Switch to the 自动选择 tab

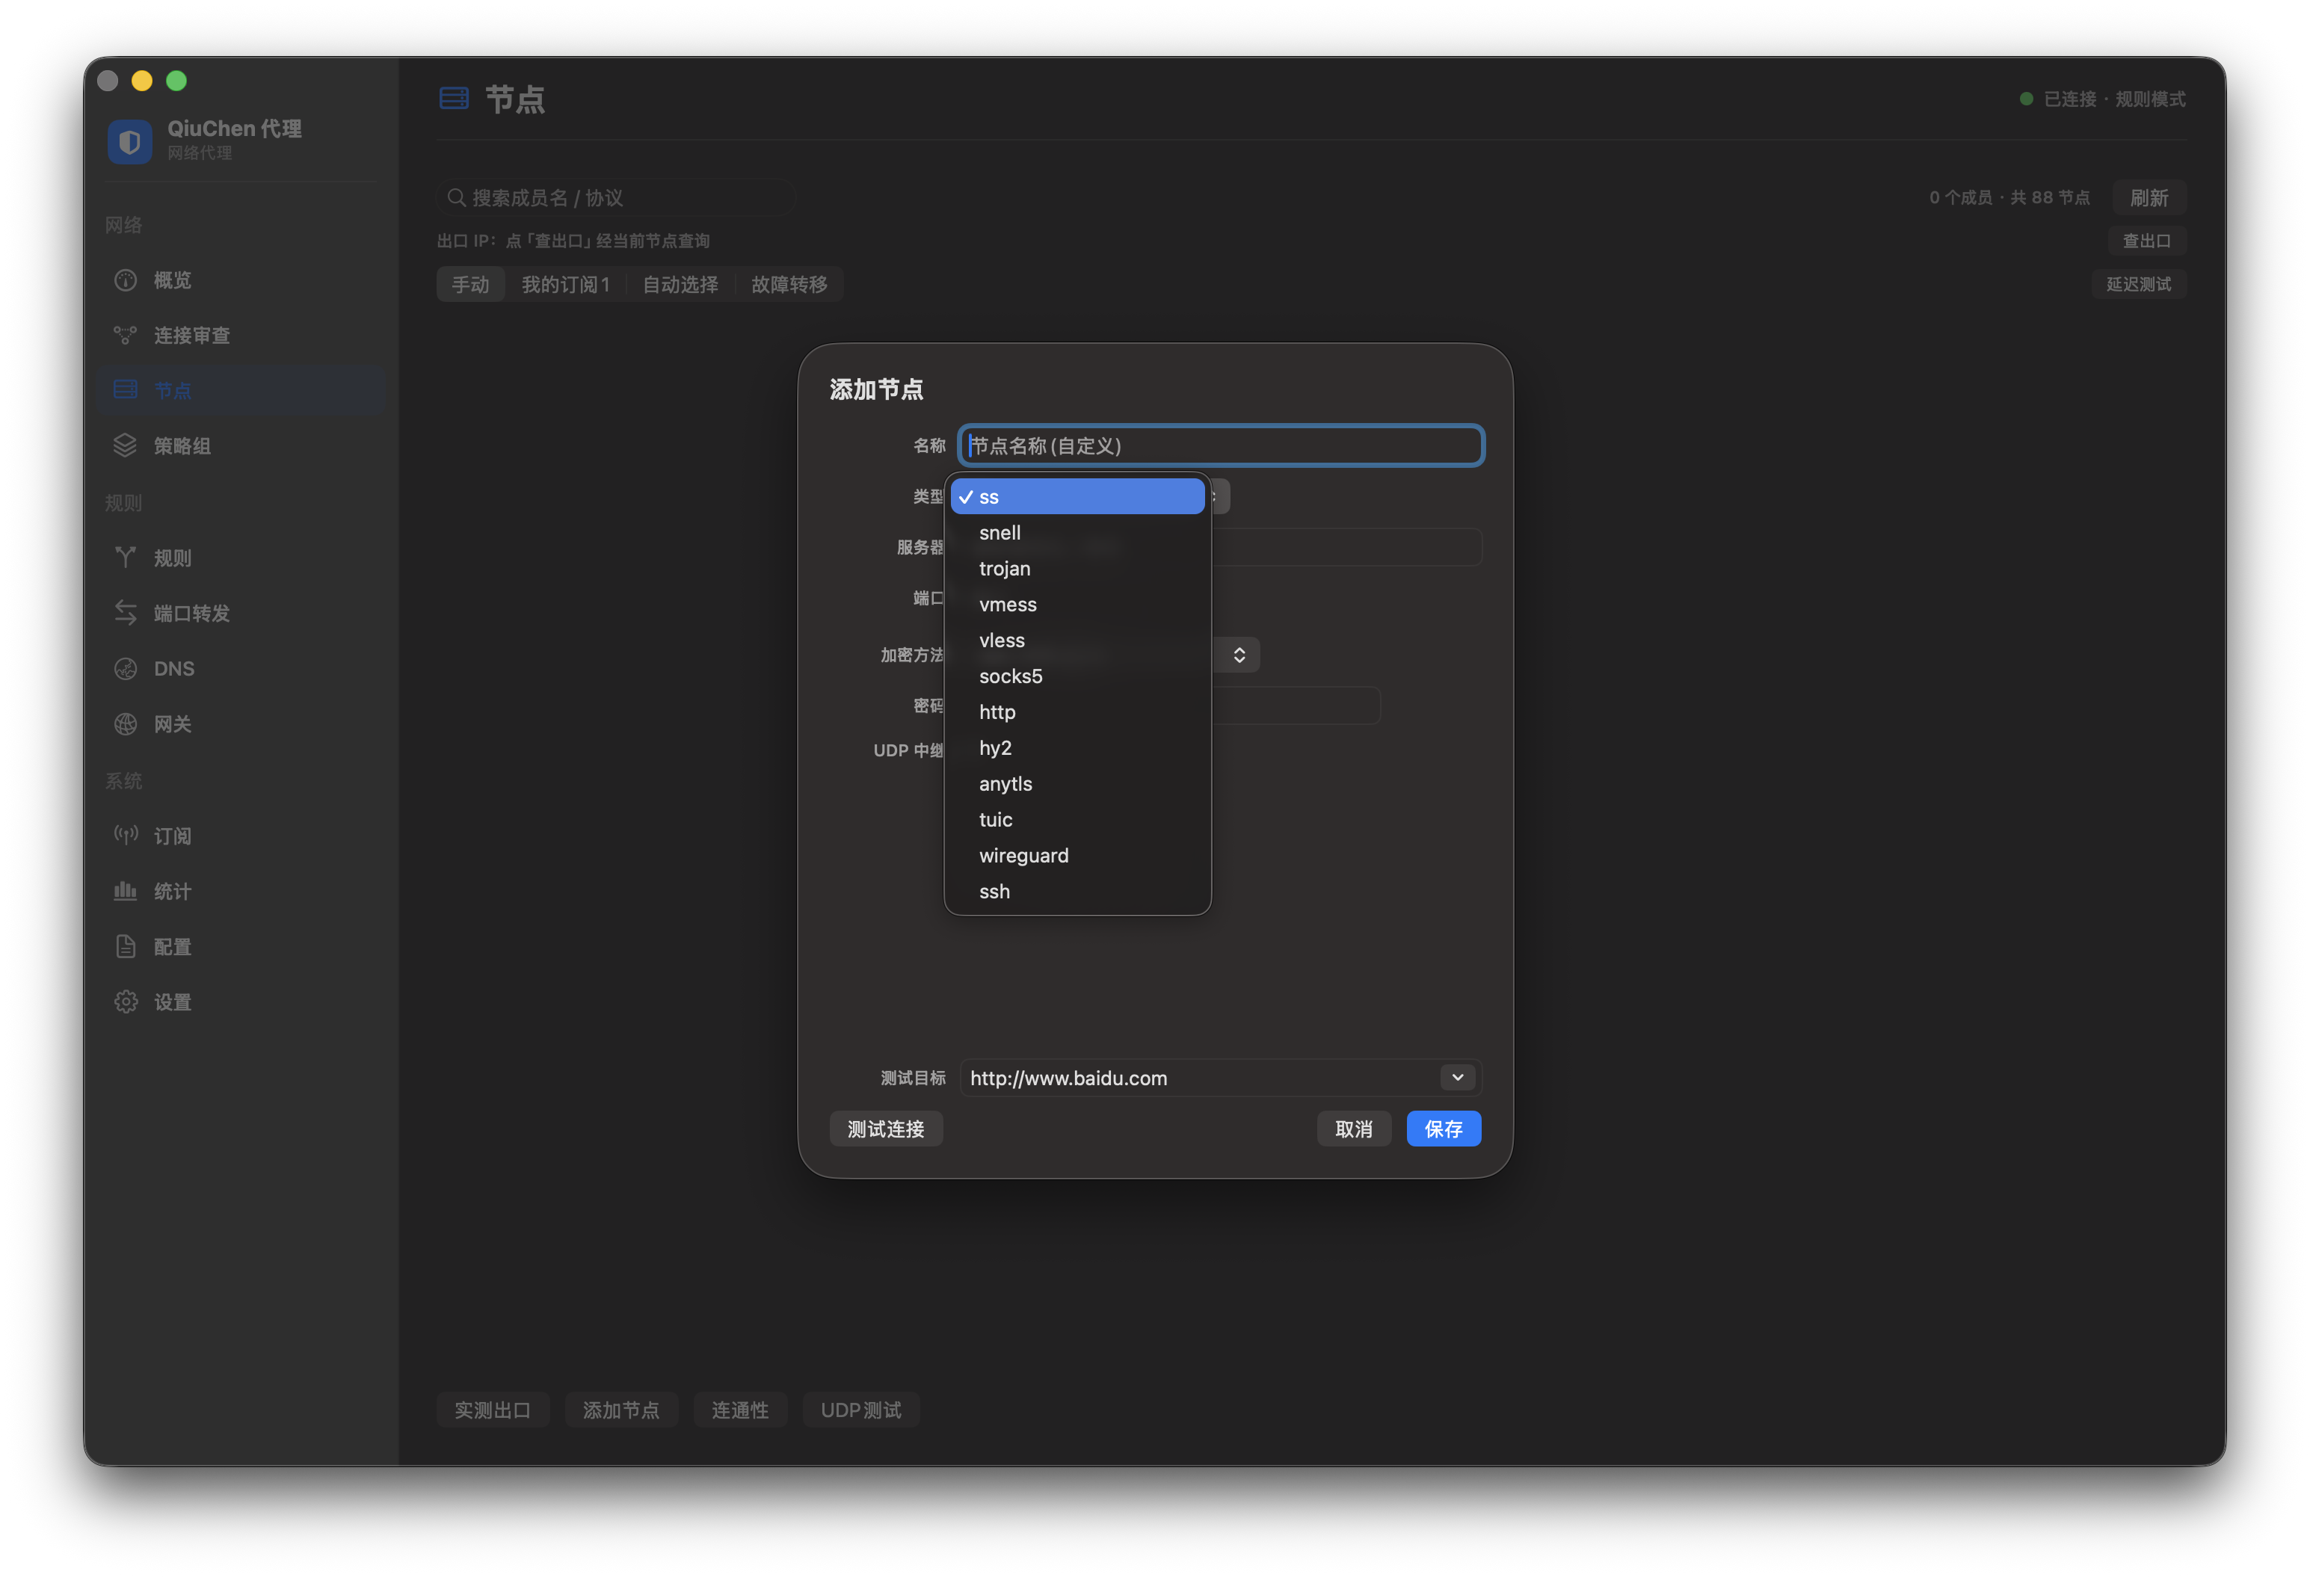pos(680,284)
